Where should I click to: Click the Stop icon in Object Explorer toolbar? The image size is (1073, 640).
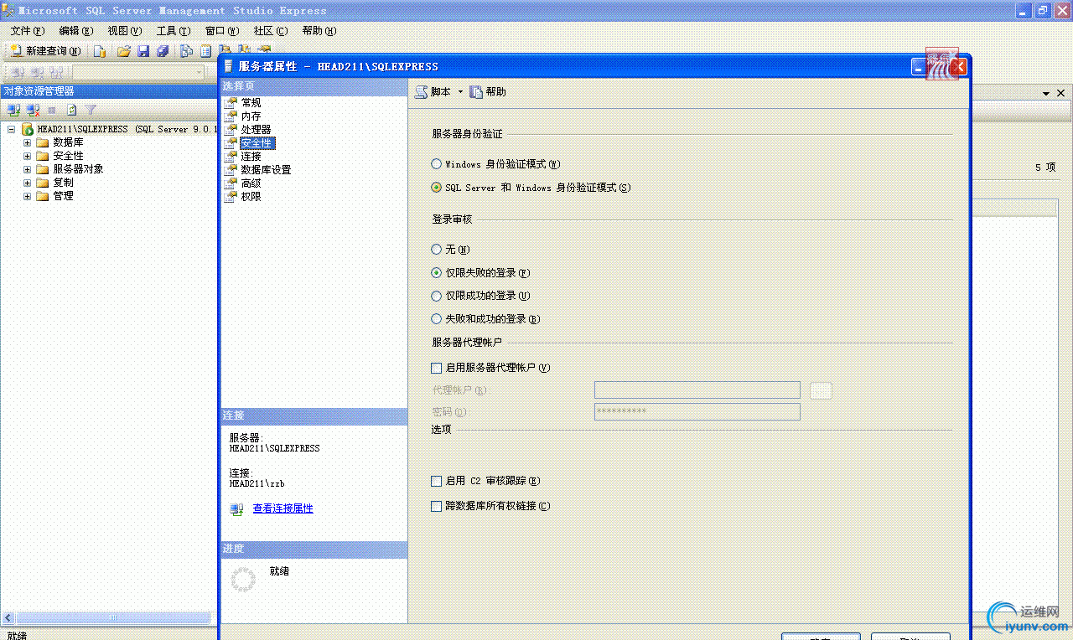(52, 110)
